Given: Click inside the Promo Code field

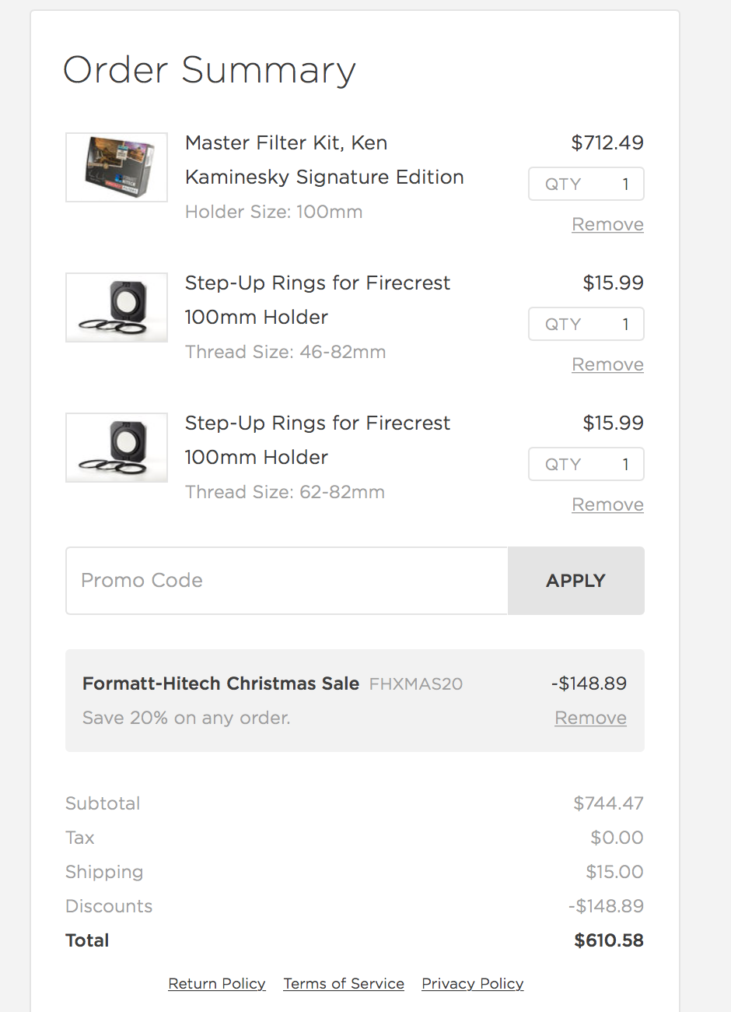Looking at the screenshot, I should (288, 581).
